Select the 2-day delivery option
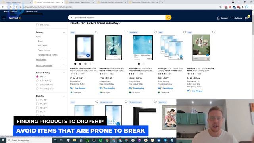Viewport: 254px width, 143px height. pos(37,81)
